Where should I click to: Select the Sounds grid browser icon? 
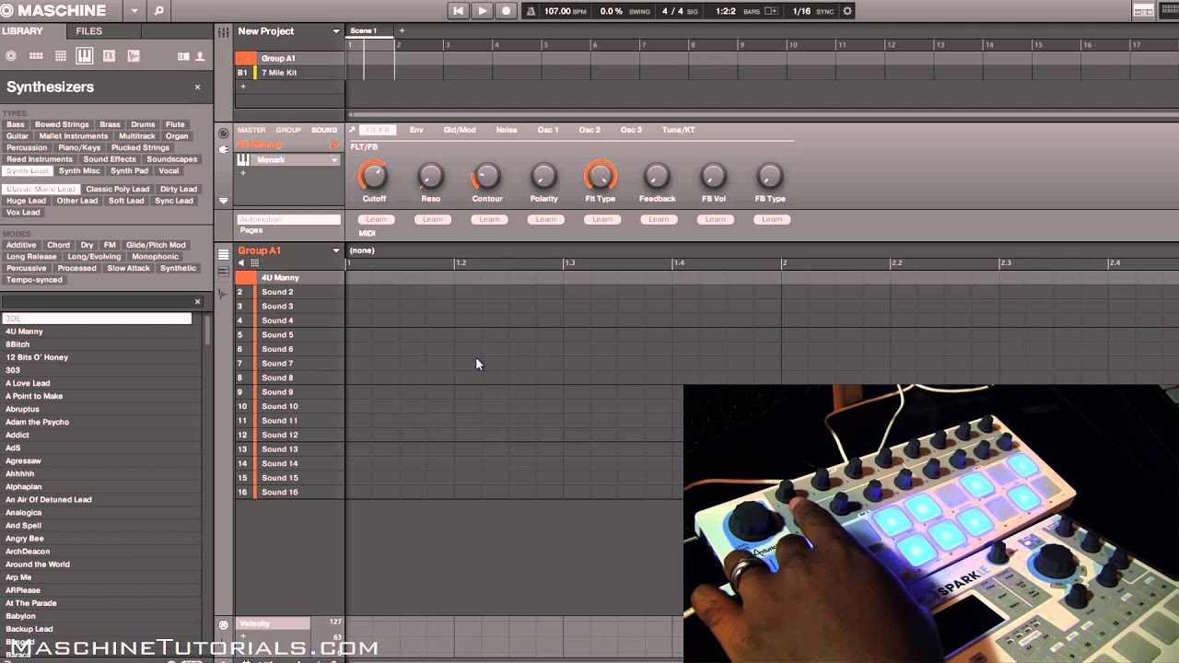tap(61, 56)
